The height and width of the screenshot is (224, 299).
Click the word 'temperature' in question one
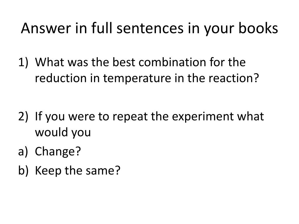(137, 78)
